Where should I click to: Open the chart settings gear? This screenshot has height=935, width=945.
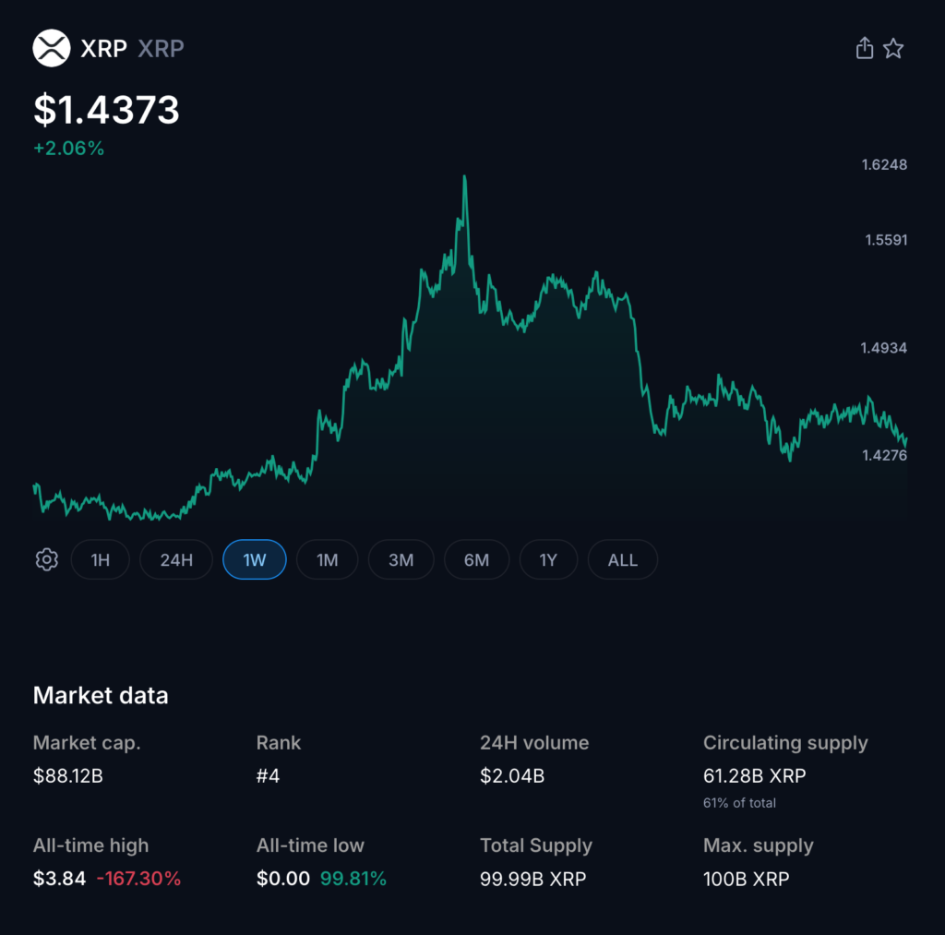[46, 559]
